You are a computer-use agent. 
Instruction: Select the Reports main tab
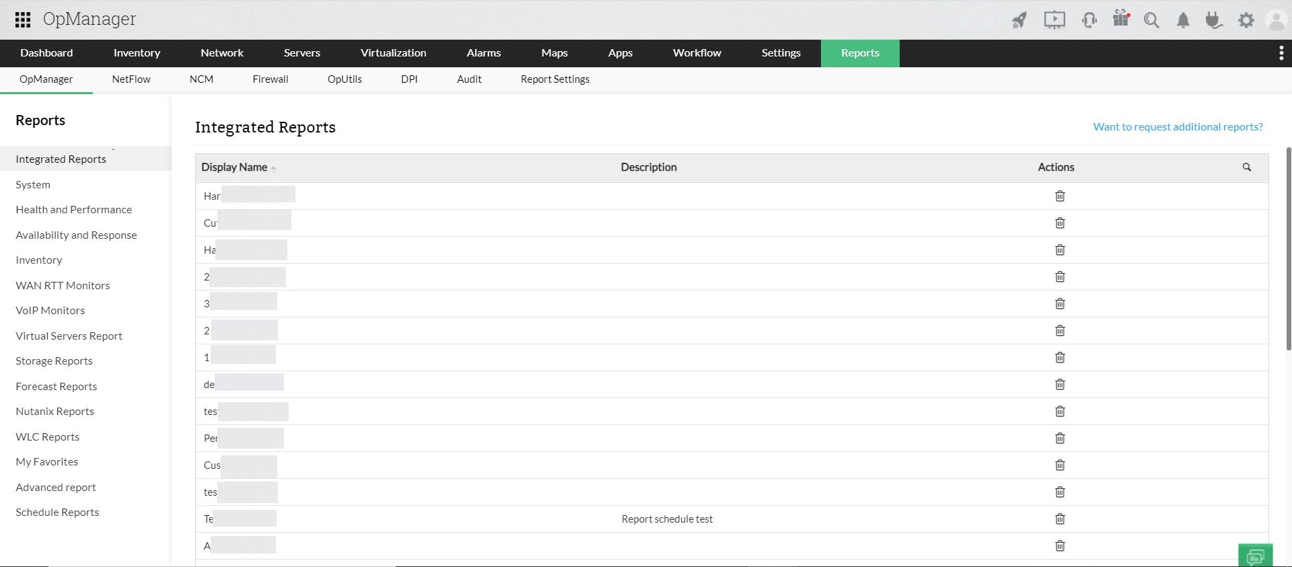(860, 53)
